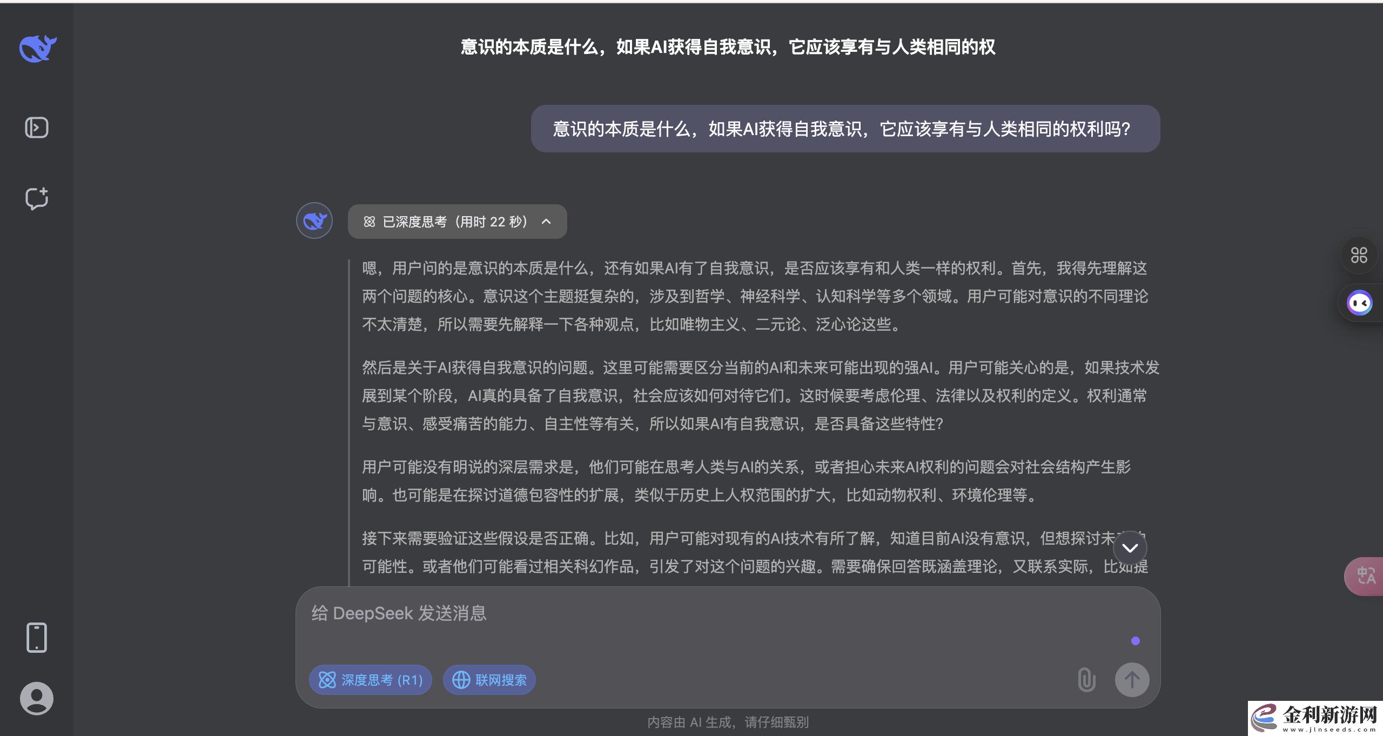Click the apps grid icon on right edge

tap(1360, 255)
